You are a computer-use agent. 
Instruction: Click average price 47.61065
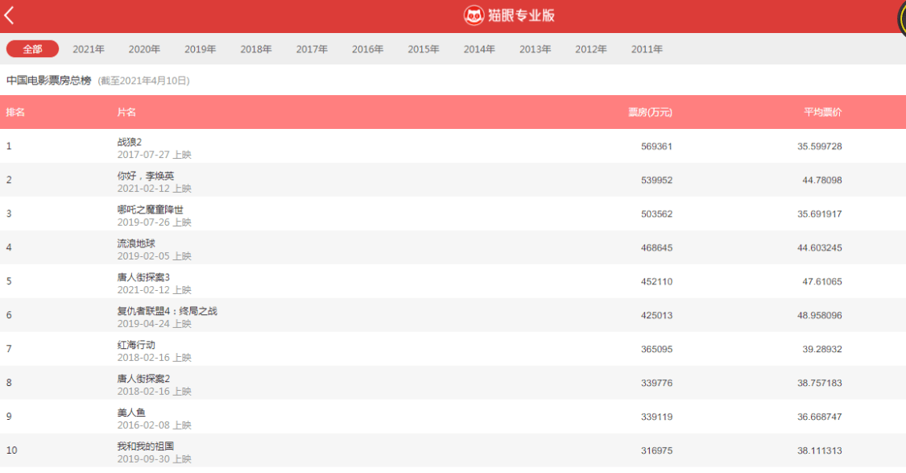(821, 281)
